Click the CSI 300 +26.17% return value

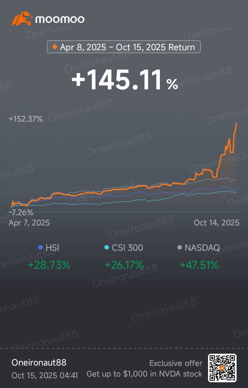pos(124,265)
